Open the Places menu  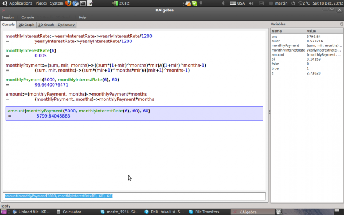coord(41,3)
